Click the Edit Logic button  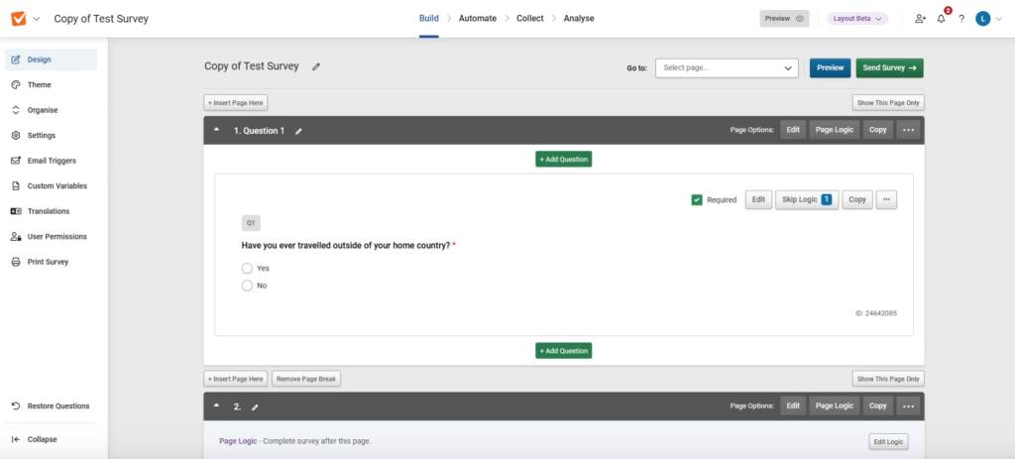click(x=888, y=441)
